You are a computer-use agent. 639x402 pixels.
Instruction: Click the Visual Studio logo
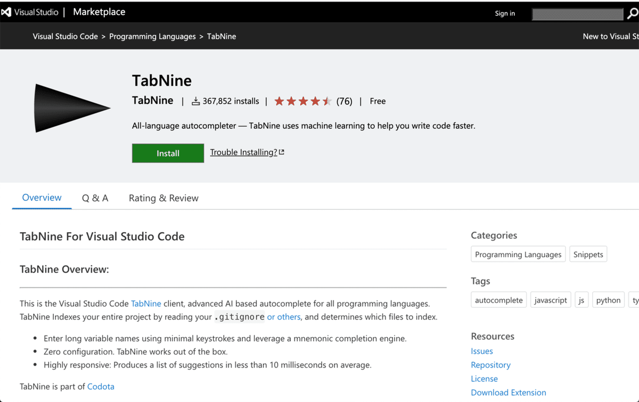(6, 11)
